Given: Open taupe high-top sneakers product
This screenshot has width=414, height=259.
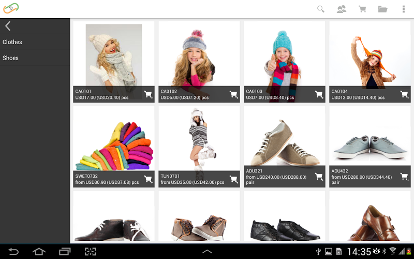Looking at the screenshot, I should pyautogui.click(x=199, y=216).
